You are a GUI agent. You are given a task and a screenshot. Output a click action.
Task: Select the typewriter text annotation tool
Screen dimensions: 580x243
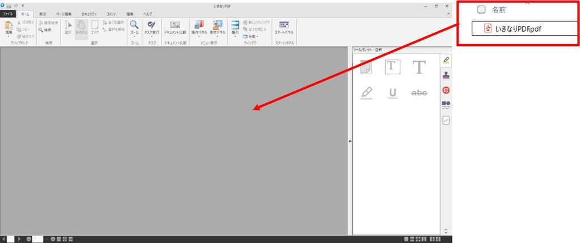(x=419, y=67)
